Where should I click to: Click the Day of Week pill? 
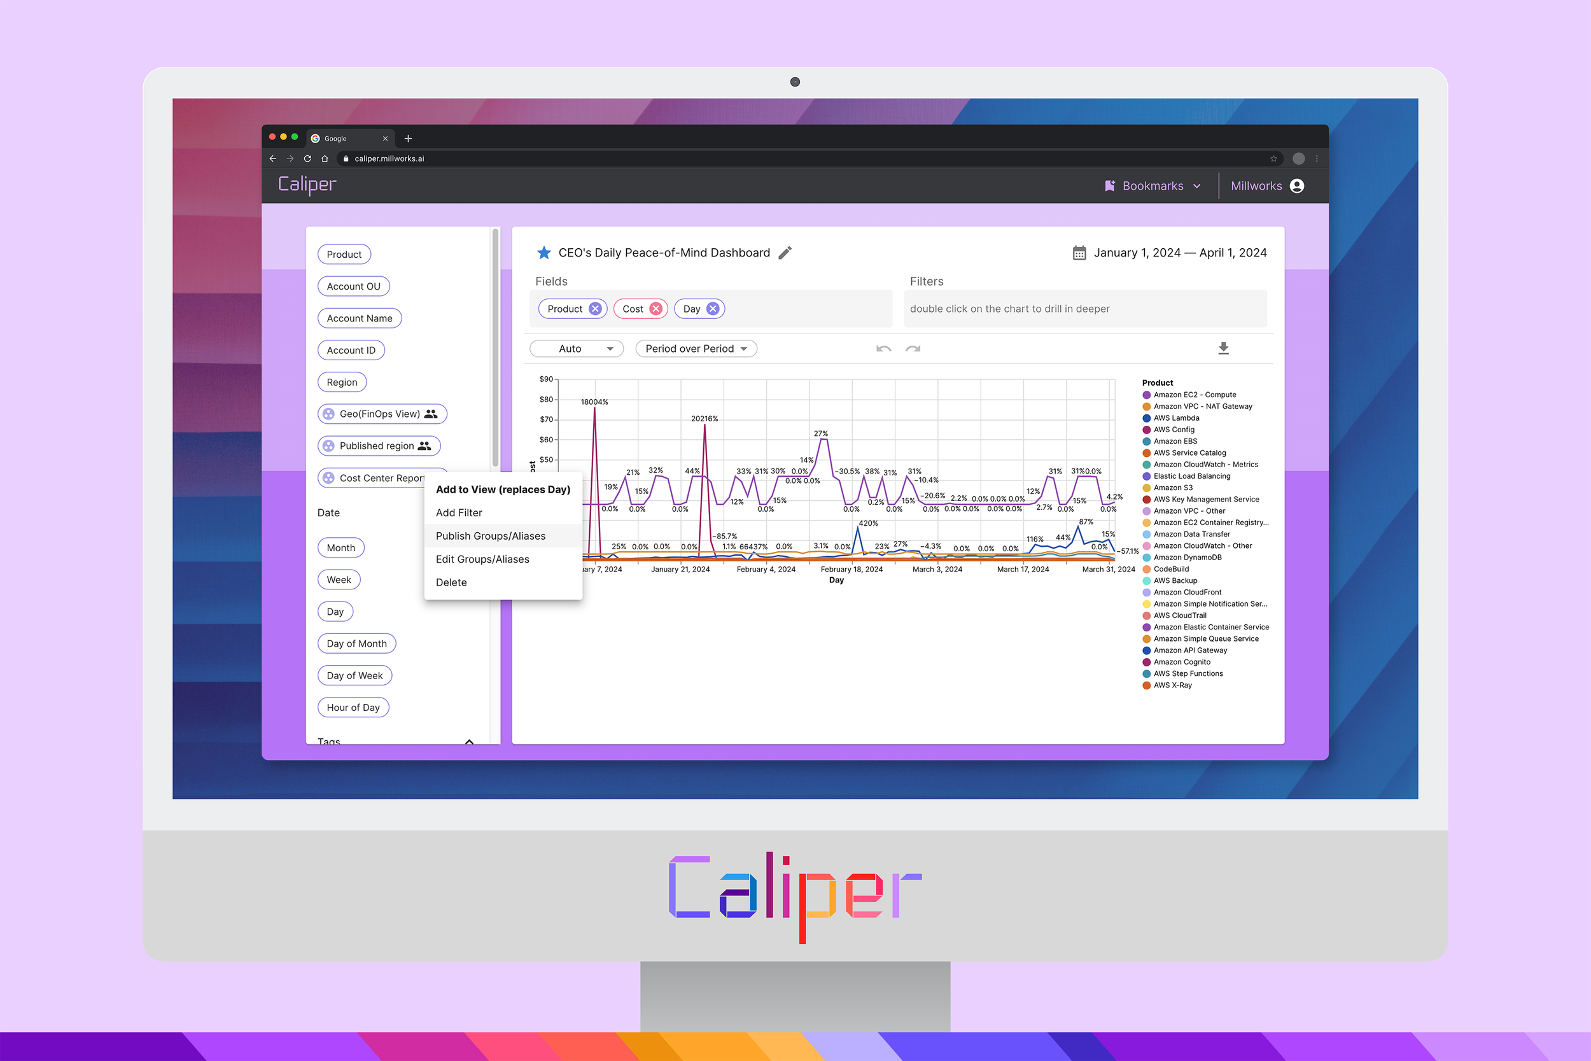coord(354,675)
